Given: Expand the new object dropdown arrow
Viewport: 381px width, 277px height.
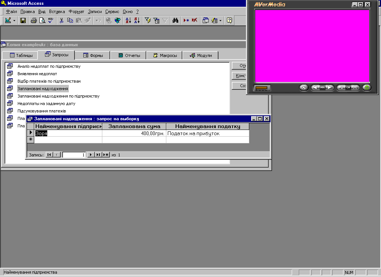Looking at the screenshot, I should (x=220, y=20).
